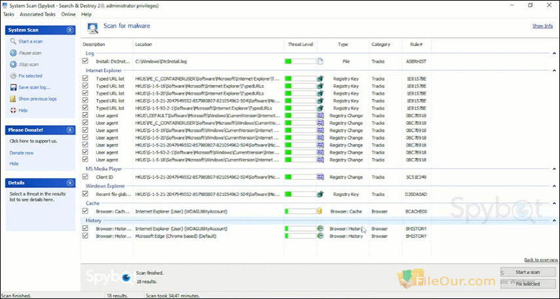Image resolution: width=560 pixels, height=299 pixels.
Task: Click the magnifier icon beside Start a scan
Action: tap(13, 41)
